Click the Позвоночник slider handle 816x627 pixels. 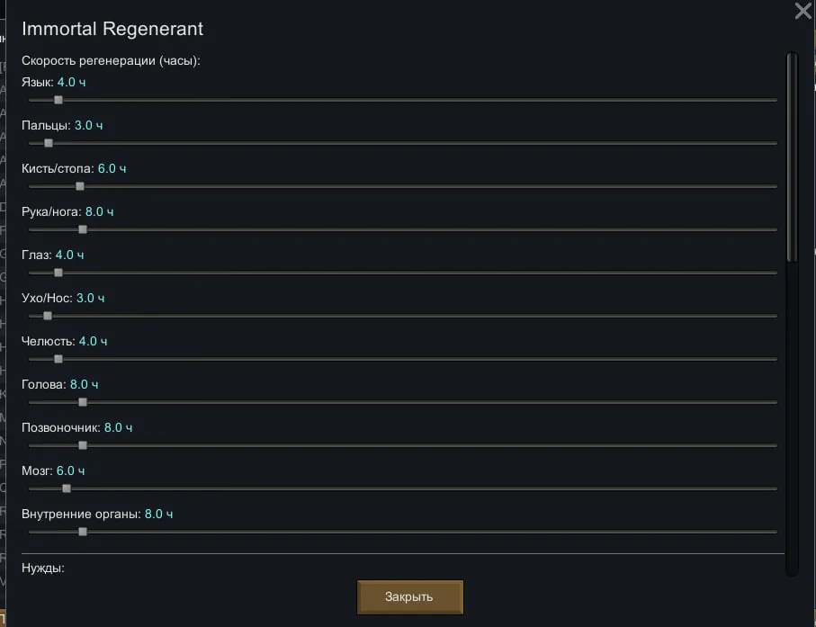tap(83, 445)
